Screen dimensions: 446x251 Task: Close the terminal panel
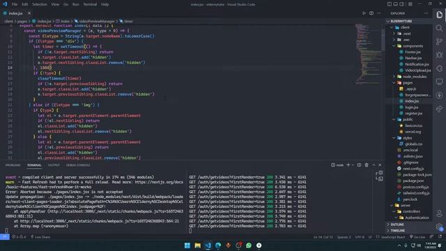point(380,165)
